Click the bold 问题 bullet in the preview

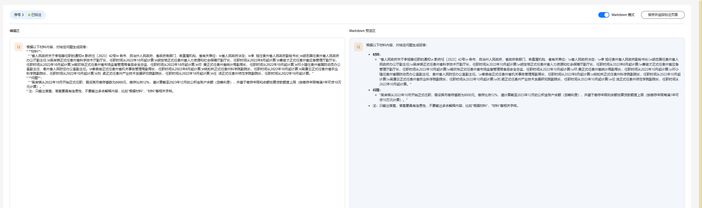376,90
